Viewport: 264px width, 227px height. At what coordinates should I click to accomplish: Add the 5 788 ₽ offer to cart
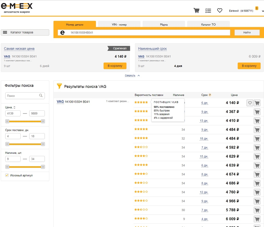point(257,210)
